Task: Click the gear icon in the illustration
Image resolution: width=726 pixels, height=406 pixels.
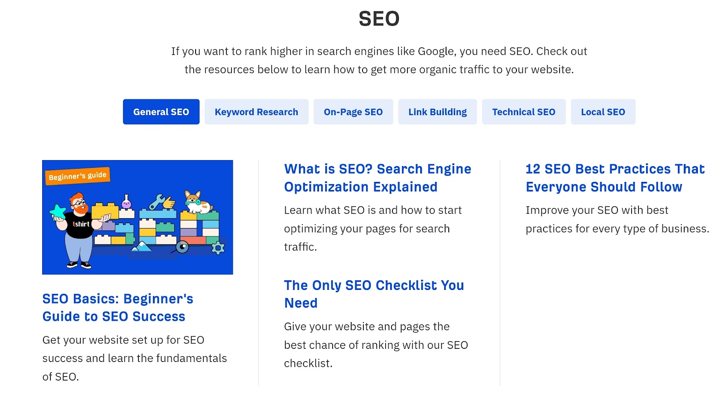Action: coord(218,248)
